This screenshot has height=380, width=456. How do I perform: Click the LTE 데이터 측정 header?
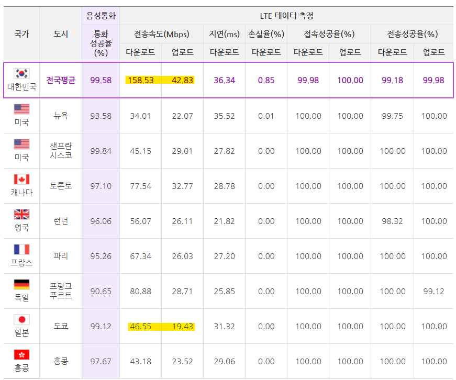pos(287,16)
